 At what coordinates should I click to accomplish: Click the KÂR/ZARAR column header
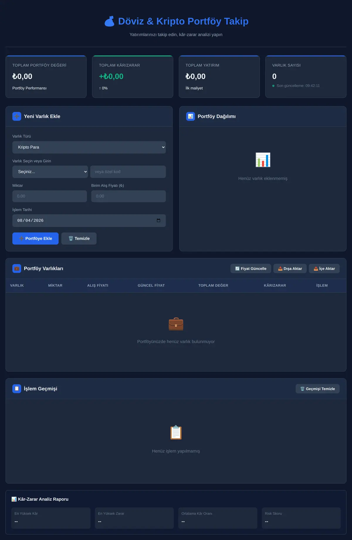coord(275,285)
